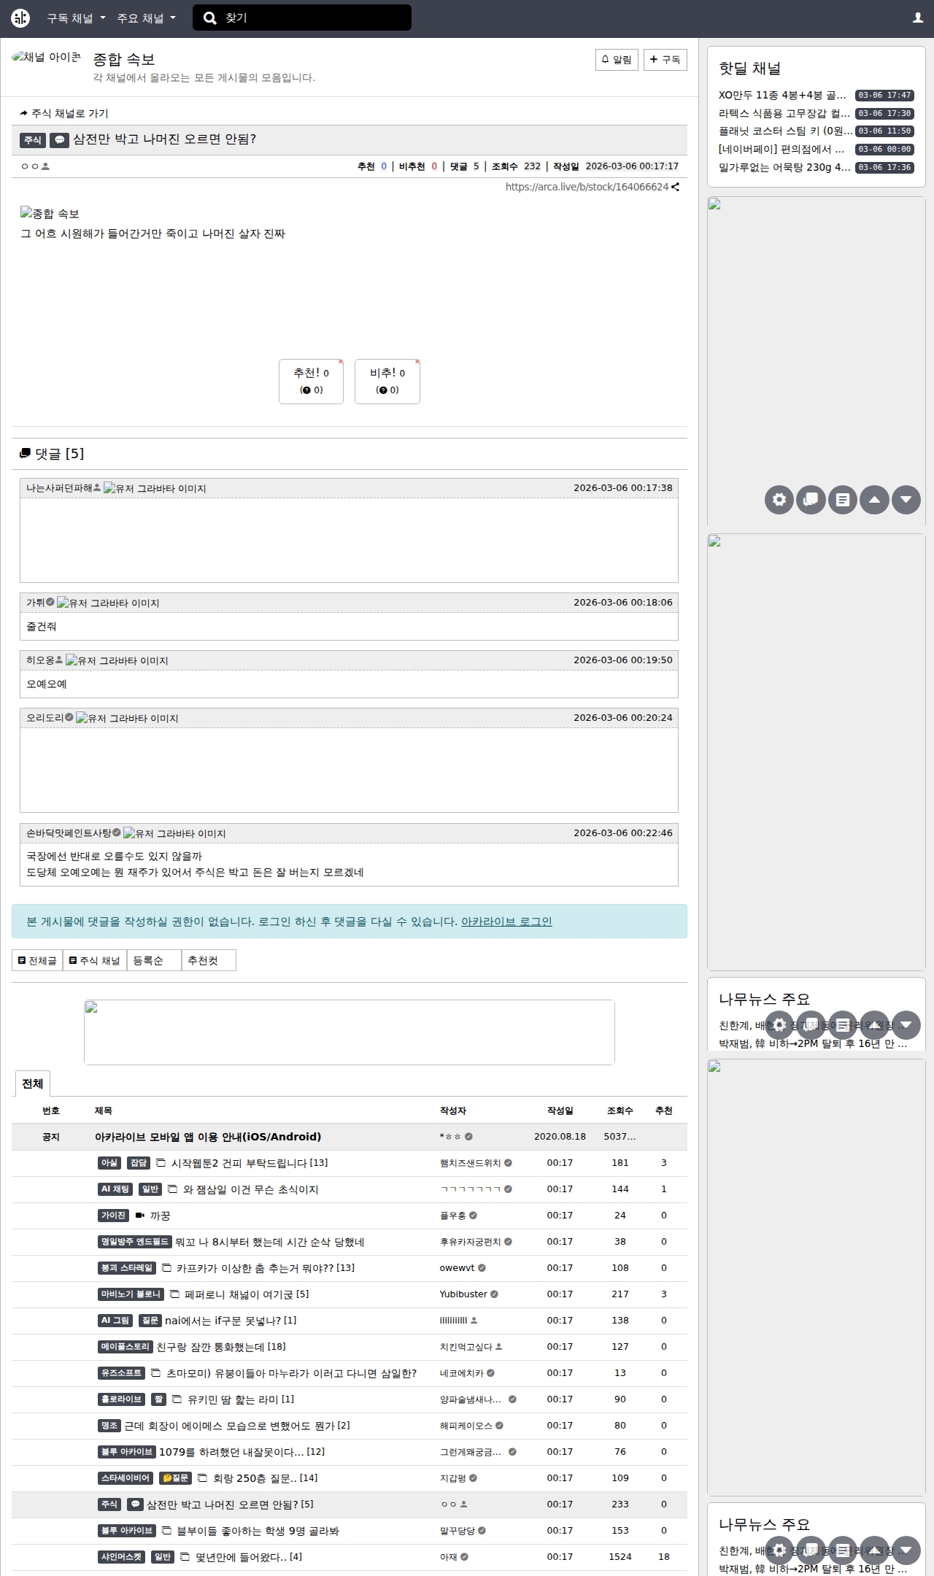Downvote the post with the 비추! button
This screenshot has width=934, height=1576.
point(387,381)
